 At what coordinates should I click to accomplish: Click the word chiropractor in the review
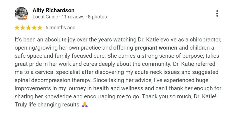tap(206, 40)
